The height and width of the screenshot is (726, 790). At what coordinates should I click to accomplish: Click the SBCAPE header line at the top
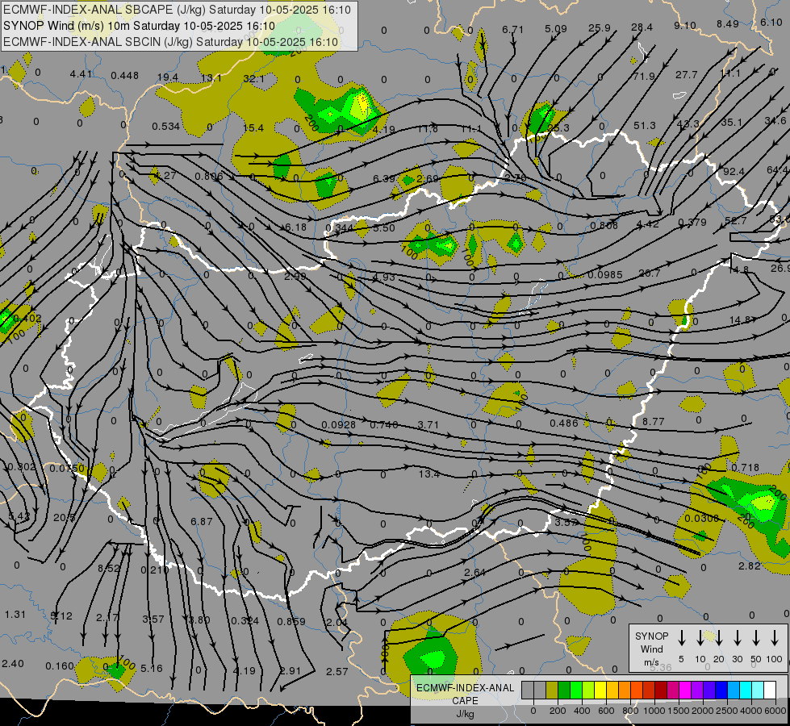tap(177, 10)
